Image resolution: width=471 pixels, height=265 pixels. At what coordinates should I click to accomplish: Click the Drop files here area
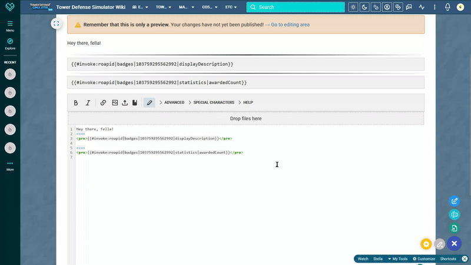coord(246,118)
